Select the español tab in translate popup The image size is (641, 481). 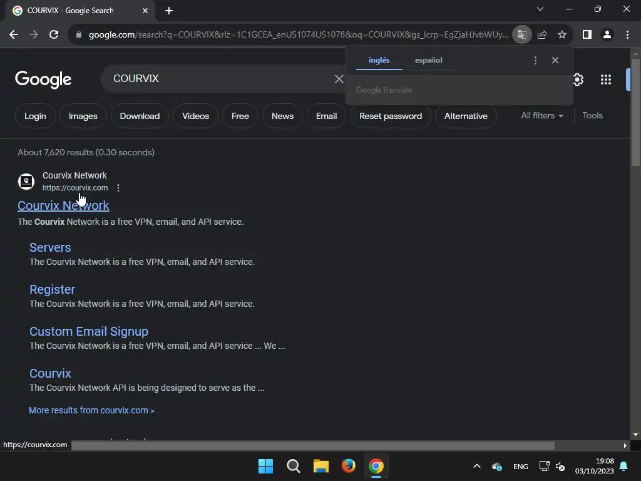coord(428,60)
